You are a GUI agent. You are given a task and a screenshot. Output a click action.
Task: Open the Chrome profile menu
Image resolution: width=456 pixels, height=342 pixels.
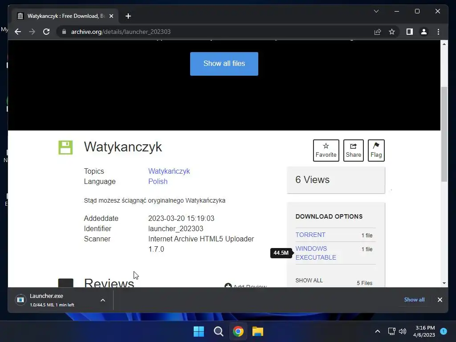click(x=424, y=32)
